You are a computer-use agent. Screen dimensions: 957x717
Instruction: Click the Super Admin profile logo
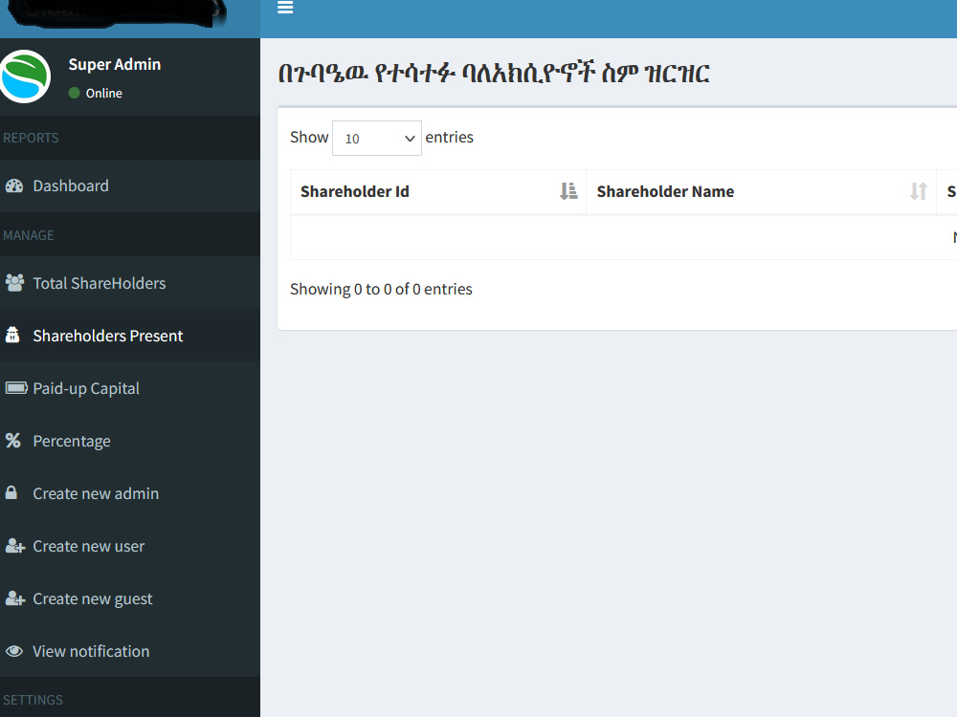[x=25, y=76]
